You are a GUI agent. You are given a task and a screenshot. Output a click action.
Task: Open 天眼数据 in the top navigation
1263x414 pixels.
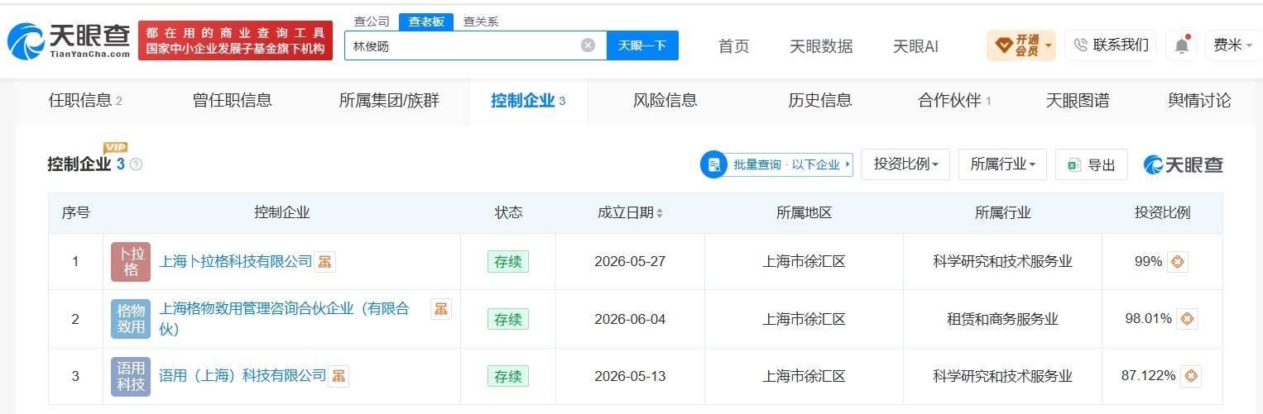(x=821, y=46)
